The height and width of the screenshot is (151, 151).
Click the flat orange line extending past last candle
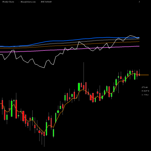144,75
